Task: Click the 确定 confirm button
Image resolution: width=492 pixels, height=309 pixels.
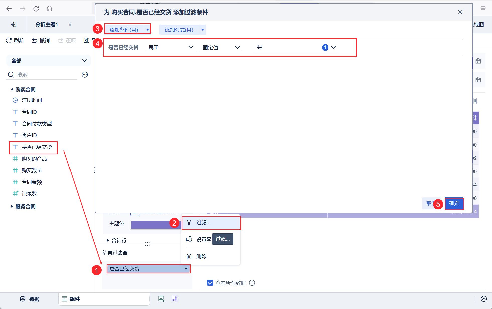Action: pos(454,203)
